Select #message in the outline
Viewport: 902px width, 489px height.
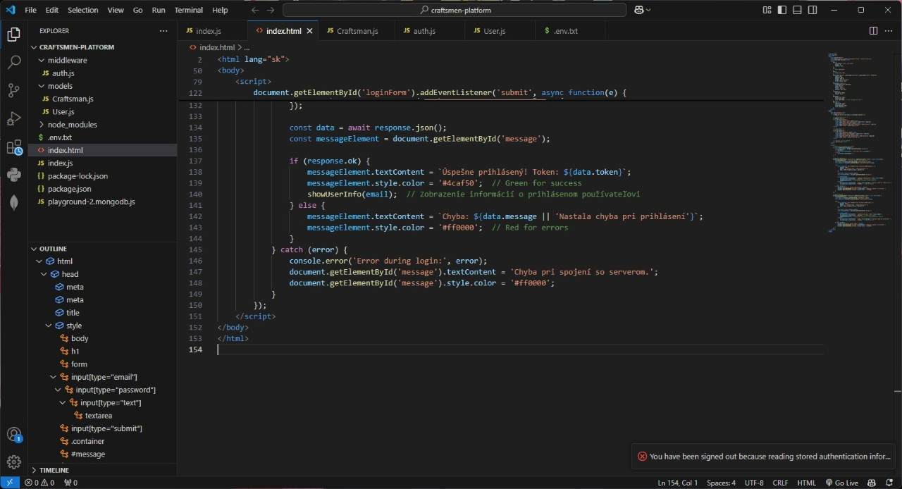(x=102, y=454)
